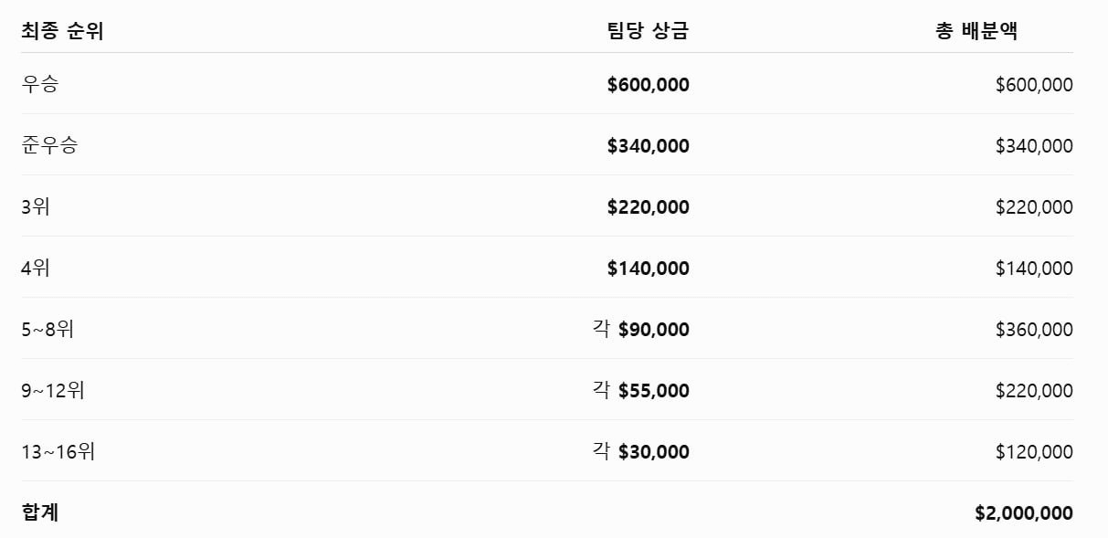Click the 13~16위 rank cell
This screenshot has height=538, width=1108.
[58, 452]
